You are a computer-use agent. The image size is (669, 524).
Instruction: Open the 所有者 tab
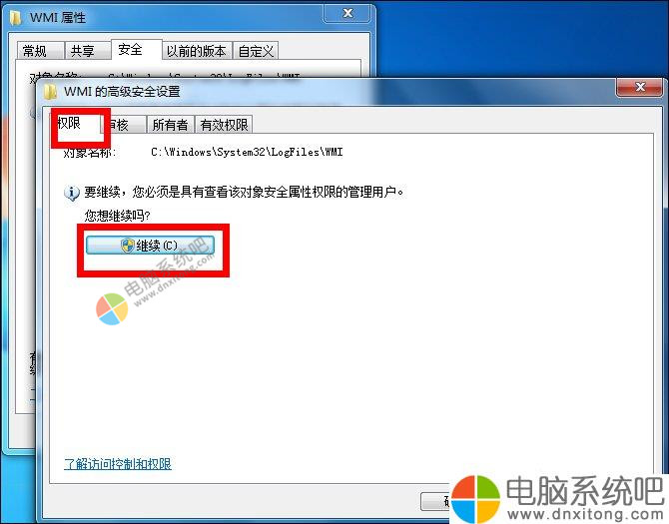[170, 125]
